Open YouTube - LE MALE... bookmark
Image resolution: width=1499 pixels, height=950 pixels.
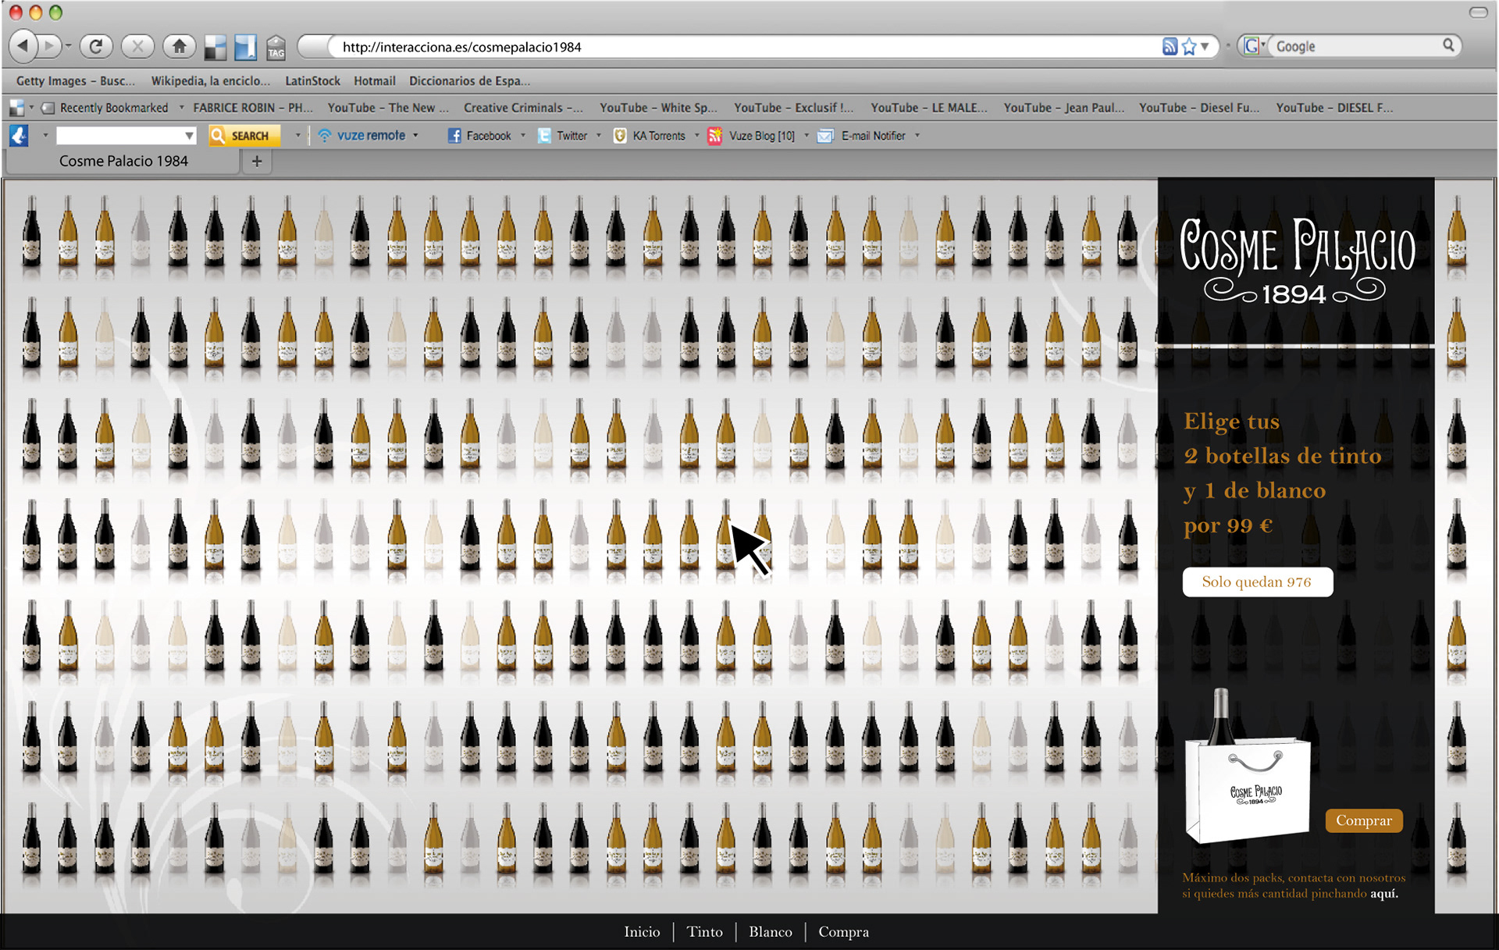point(929,108)
